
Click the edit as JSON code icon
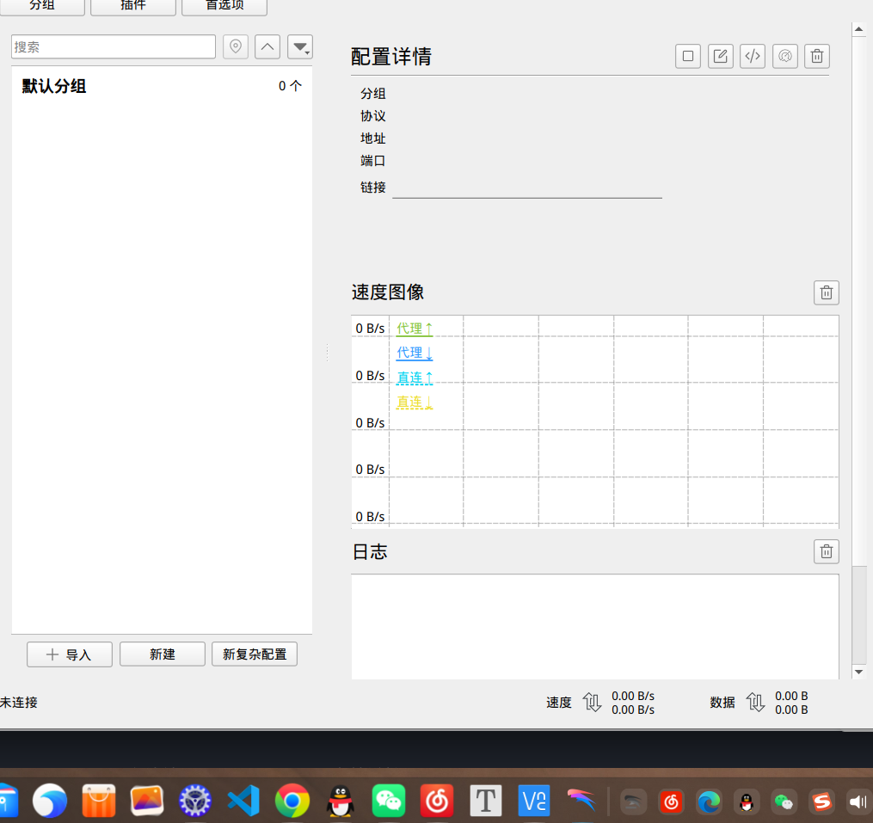pos(753,56)
